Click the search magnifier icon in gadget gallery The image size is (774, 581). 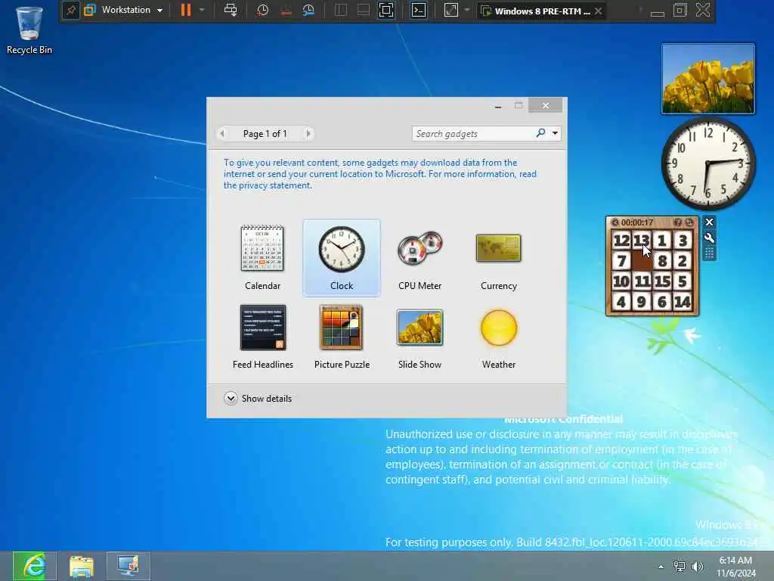(x=541, y=133)
